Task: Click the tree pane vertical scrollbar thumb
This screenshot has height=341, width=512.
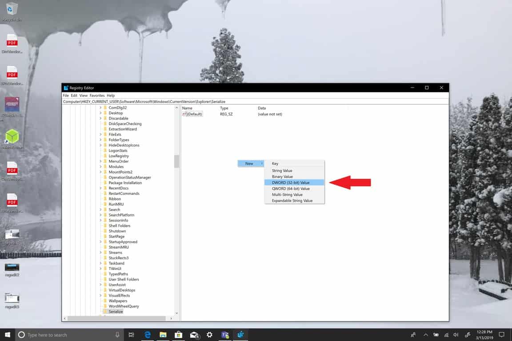Action: coord(176,161)
